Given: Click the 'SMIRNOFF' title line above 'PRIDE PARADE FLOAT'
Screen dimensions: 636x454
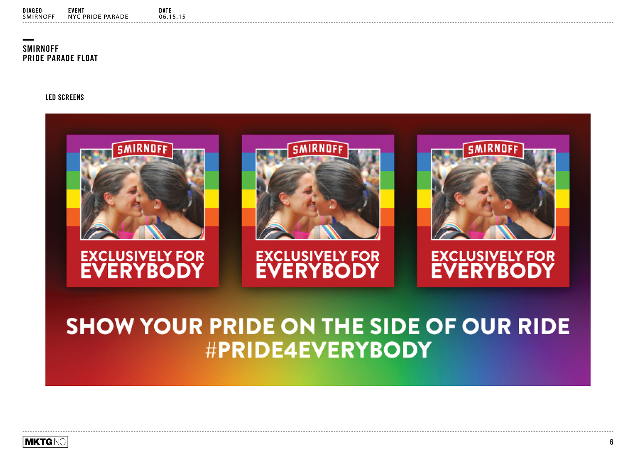Looking at the screenshot, I should pyautogui.click(x=41, y=49).
